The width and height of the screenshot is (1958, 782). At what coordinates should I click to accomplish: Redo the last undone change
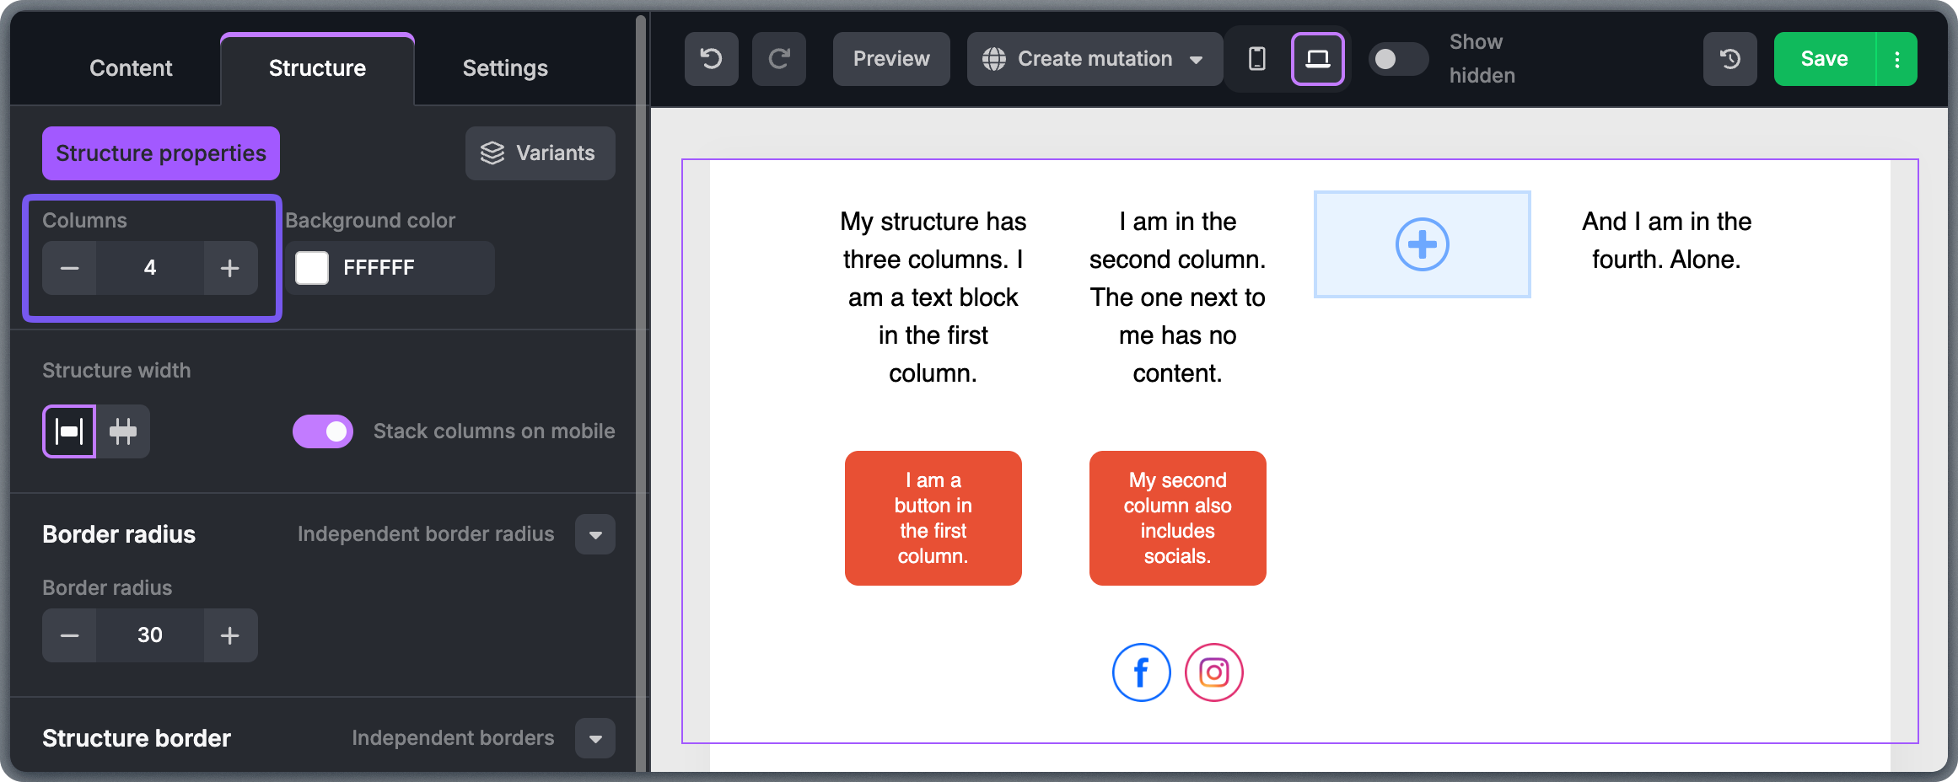tap(778, 59)
